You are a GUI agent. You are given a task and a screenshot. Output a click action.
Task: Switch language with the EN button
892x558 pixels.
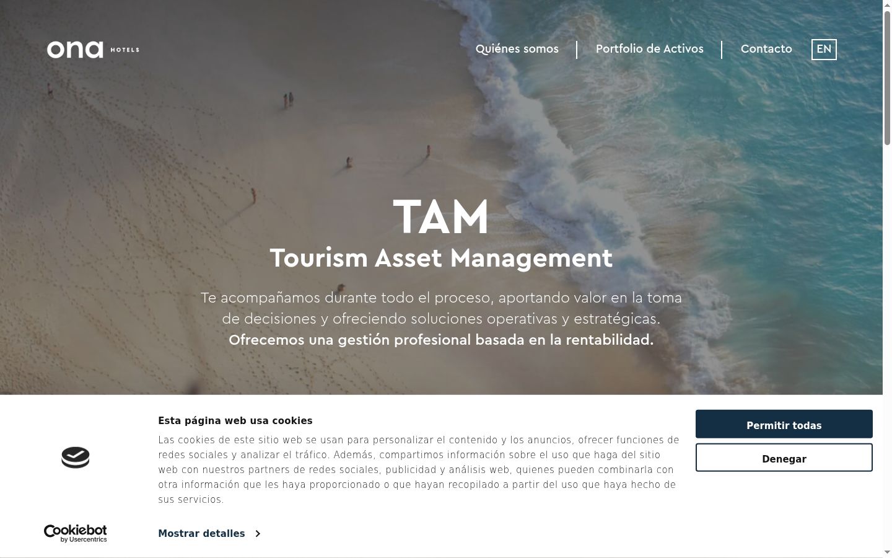(x=824, y=50)
